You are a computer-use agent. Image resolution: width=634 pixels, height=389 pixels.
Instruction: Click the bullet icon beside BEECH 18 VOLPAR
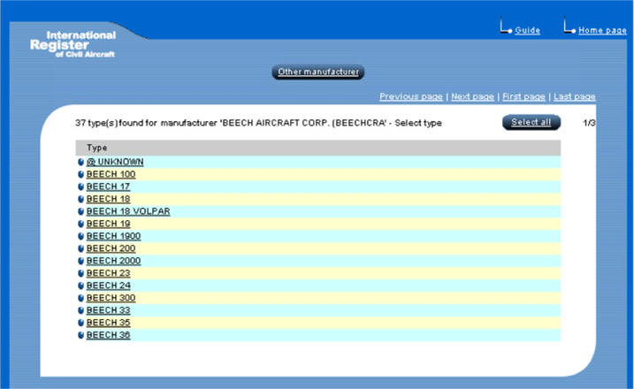80,211
